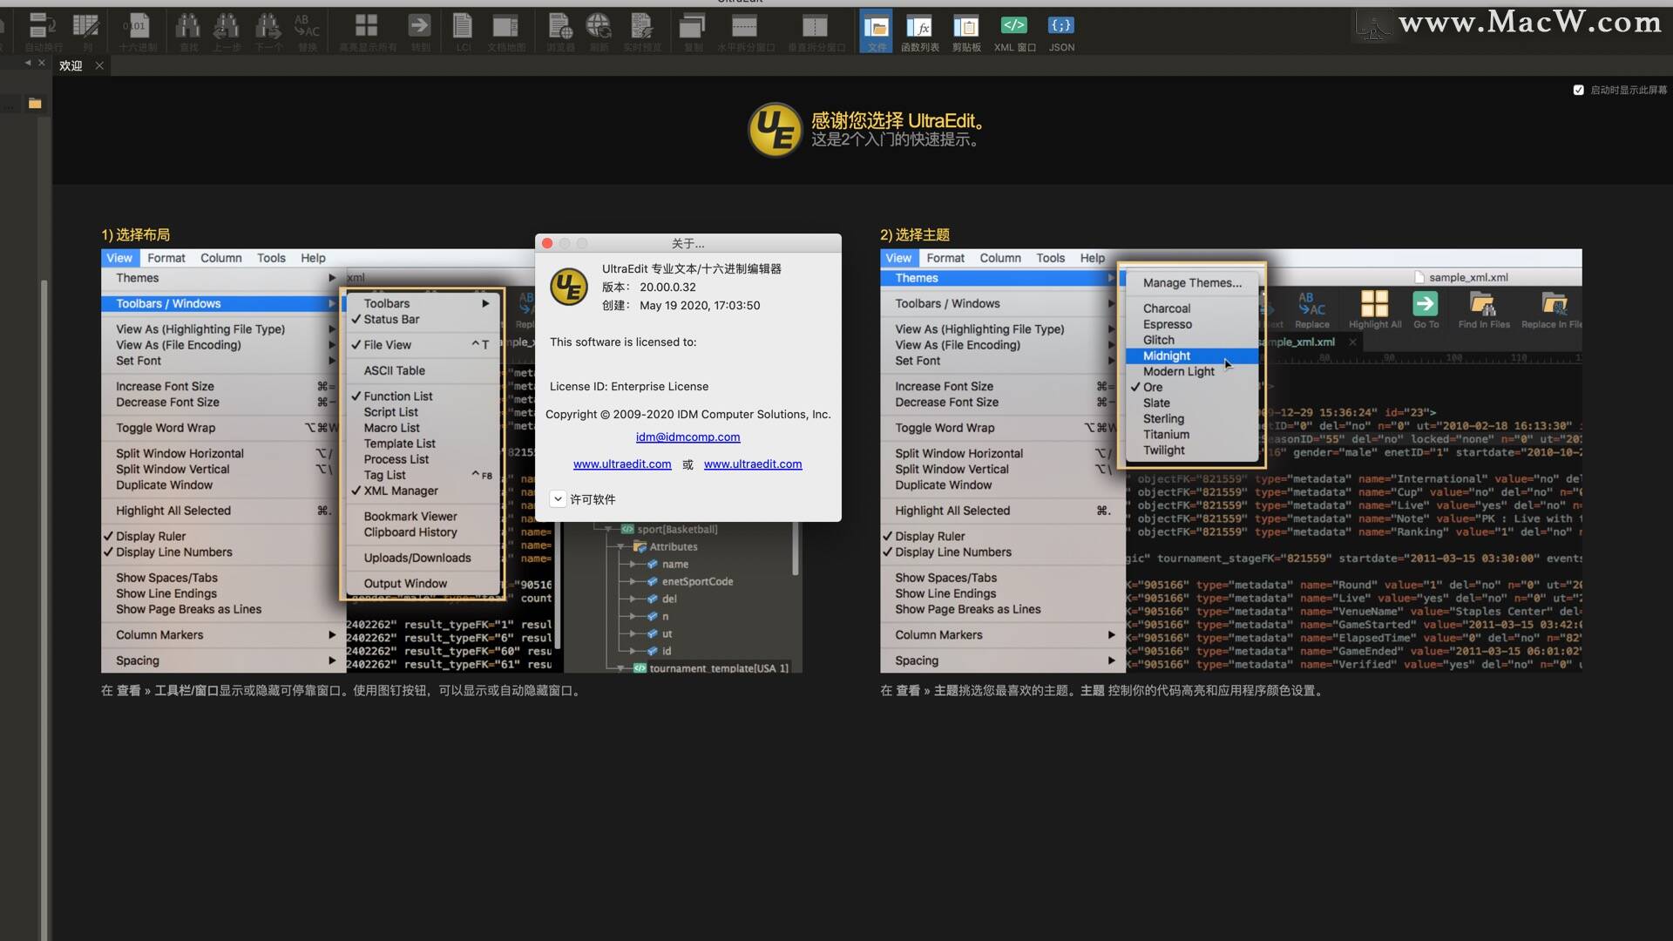This screenshot has height=941, width=1673.
Task: Uncheck 启动时显示此屏幕 show-on-startup checkbox
Action: pos(1578,90)
